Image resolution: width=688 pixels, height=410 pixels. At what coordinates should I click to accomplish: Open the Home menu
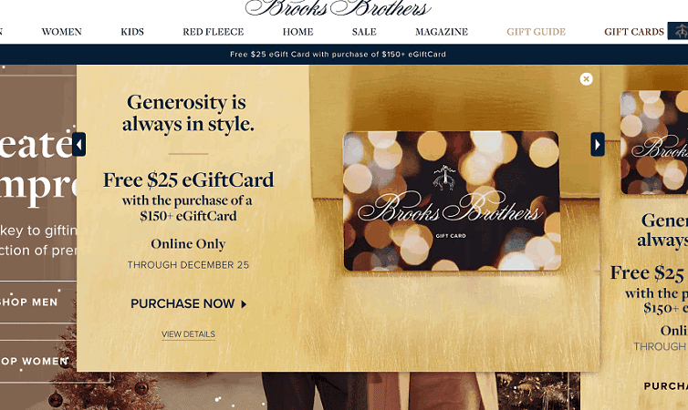[298, 32]
